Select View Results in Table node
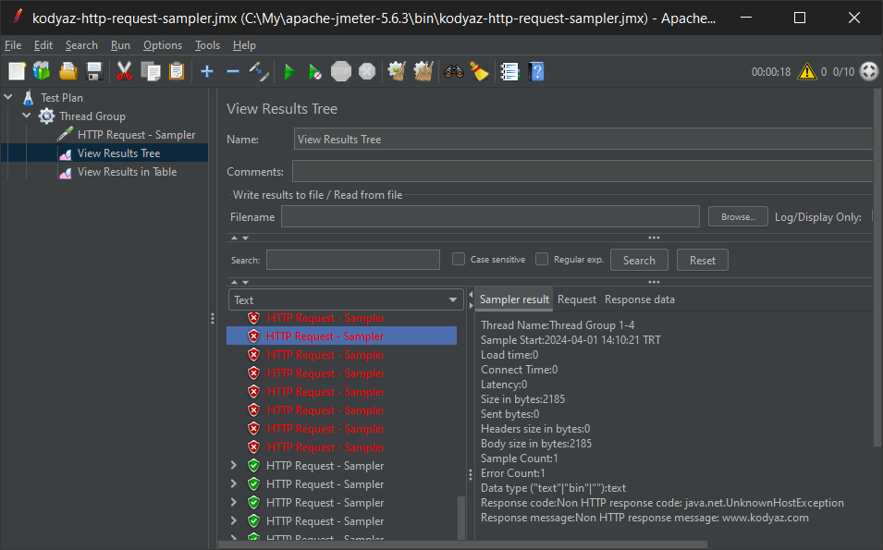The width and height of the screenshot is (883, 550). point(128,172)
